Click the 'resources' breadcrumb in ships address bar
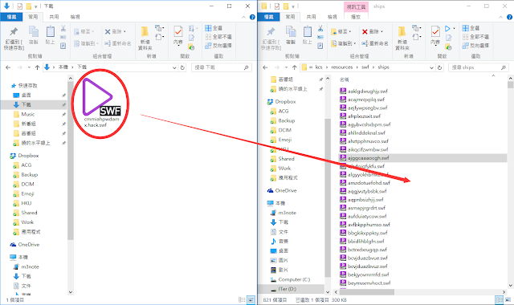 pyautogui.click(x=342, y=67)
